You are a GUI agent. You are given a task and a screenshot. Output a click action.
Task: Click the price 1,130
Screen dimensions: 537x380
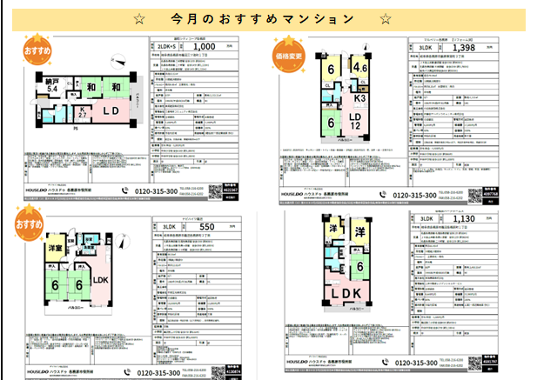464,218
